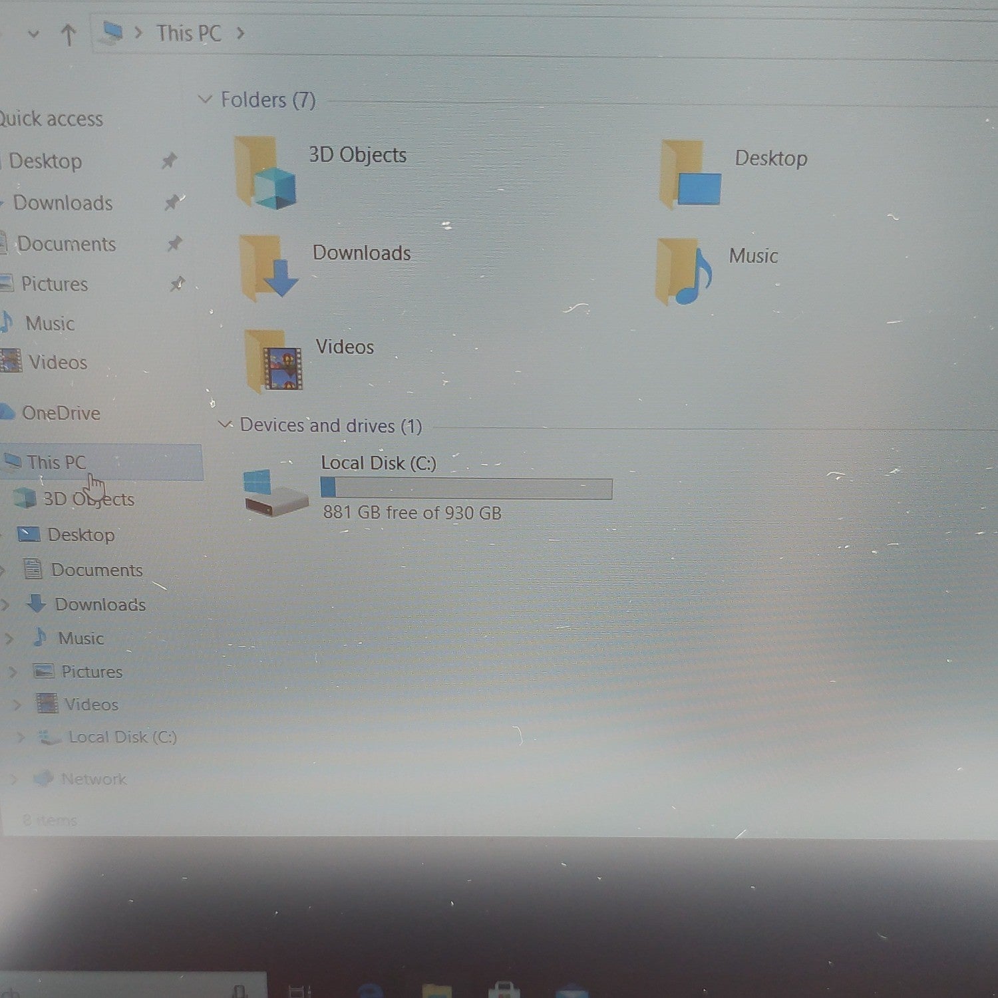
Task: Click the Up arrow navigation button
Action: [68, 34]
